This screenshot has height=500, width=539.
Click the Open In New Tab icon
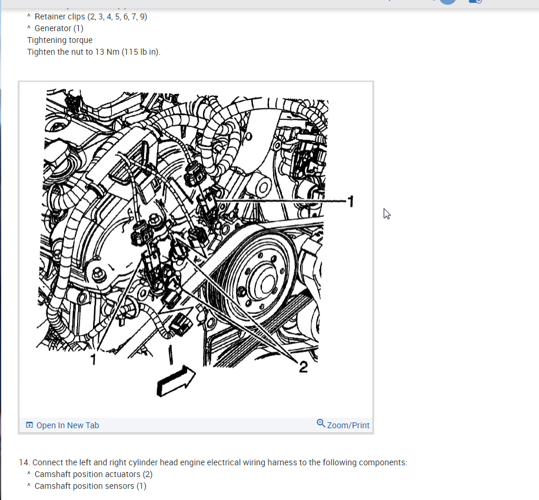tap(29, 425)
